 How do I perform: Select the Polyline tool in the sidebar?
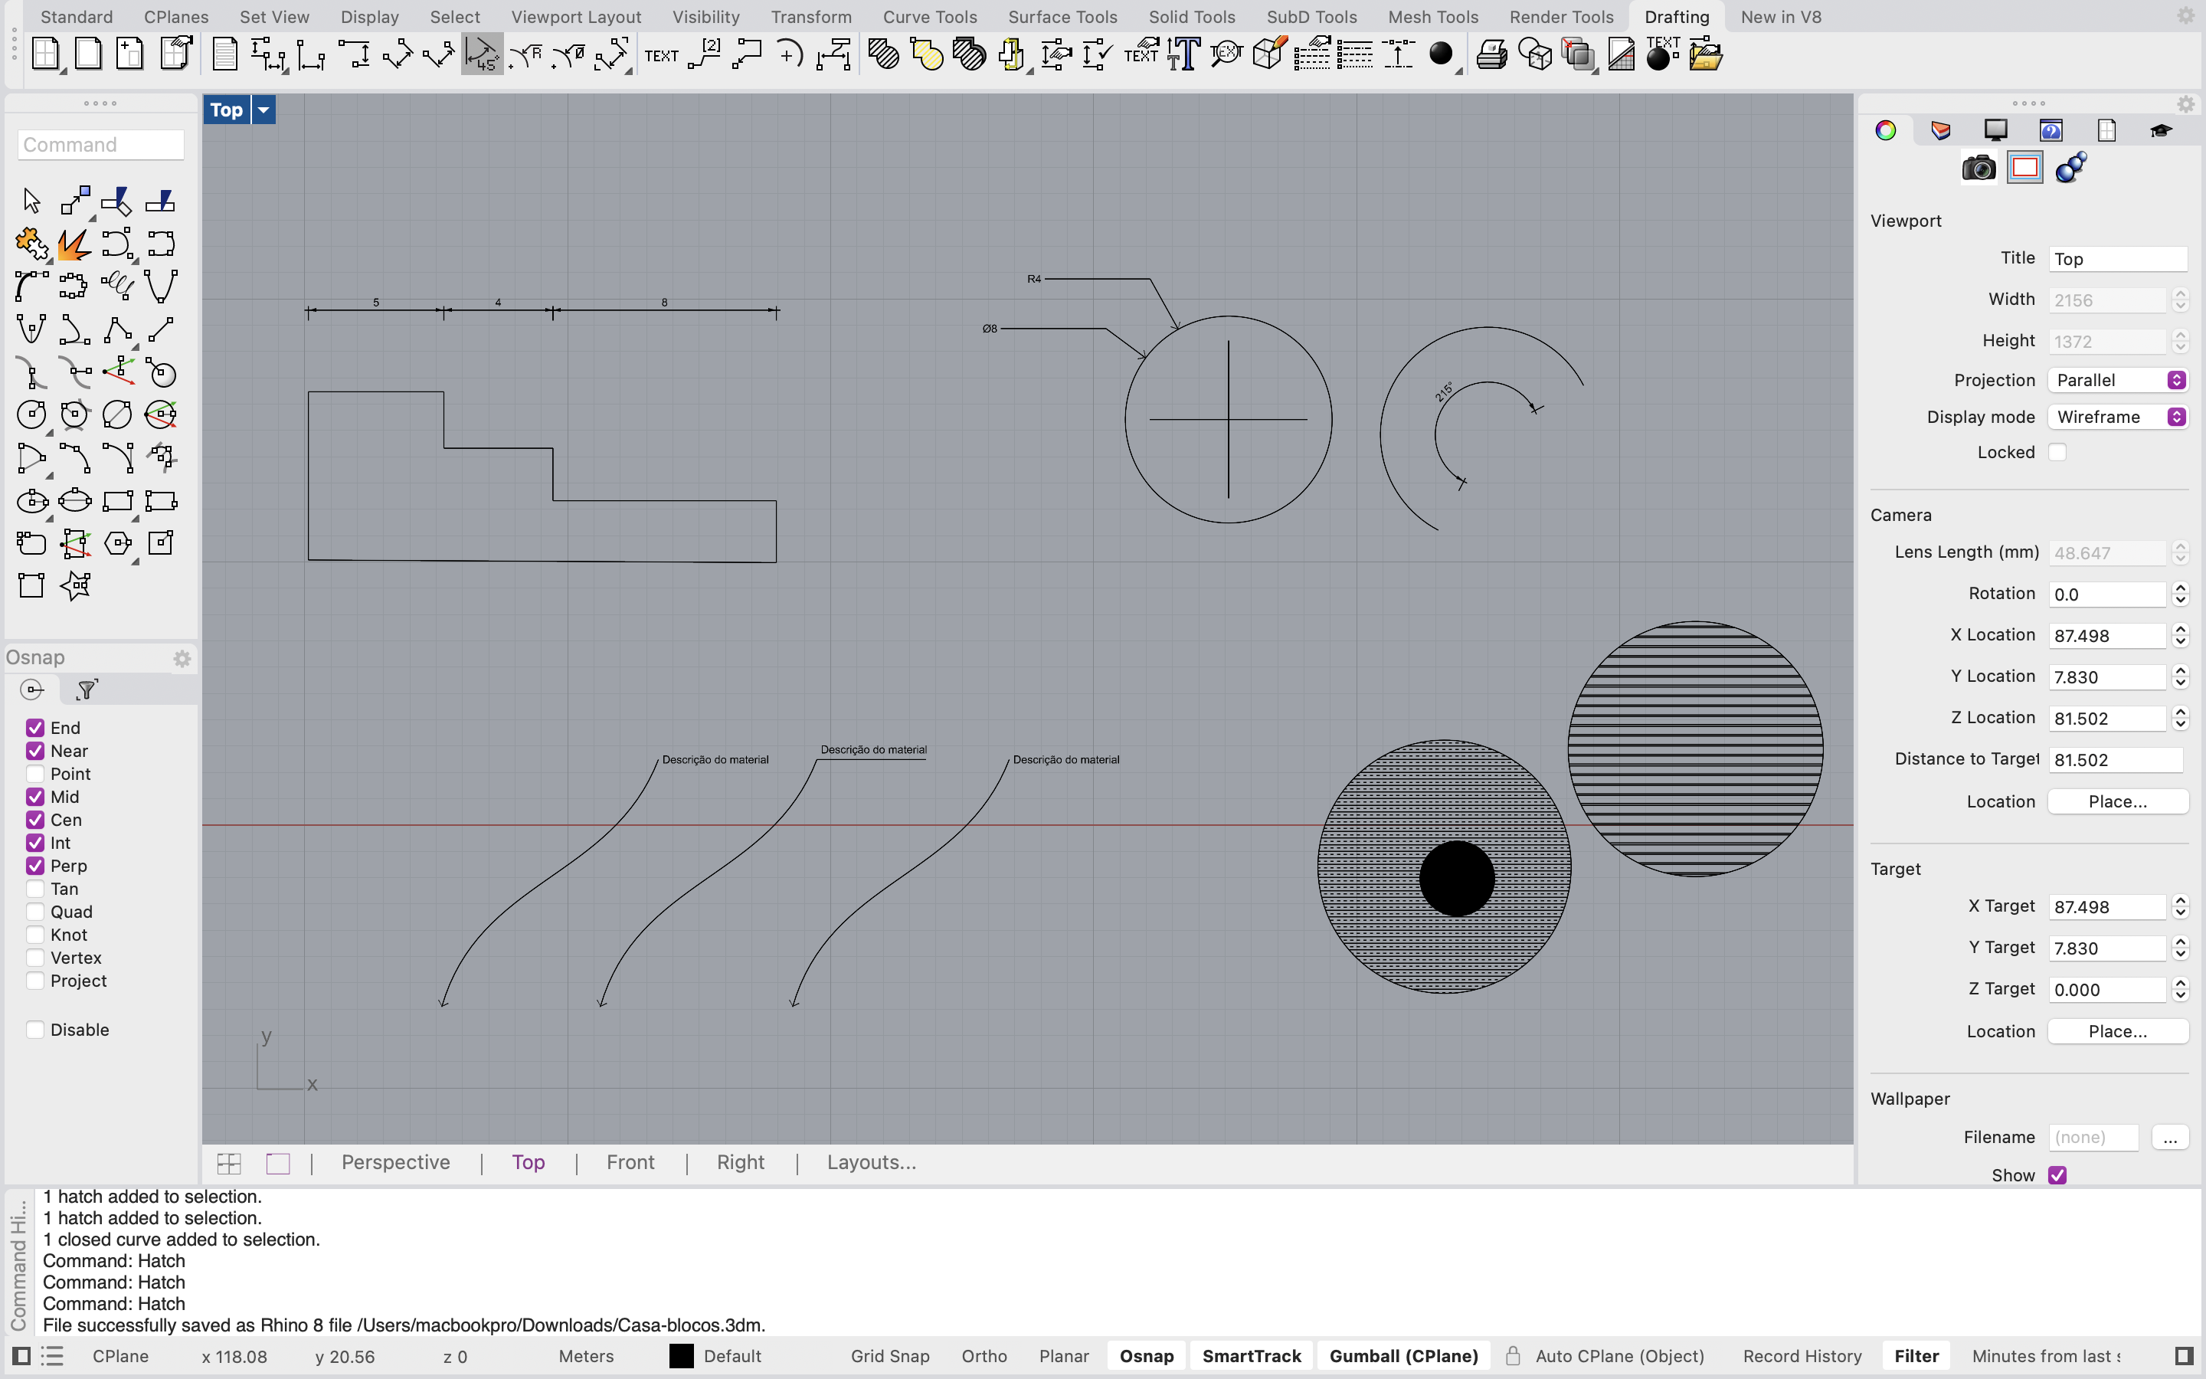pyautogui.click(x=119, y=329)
